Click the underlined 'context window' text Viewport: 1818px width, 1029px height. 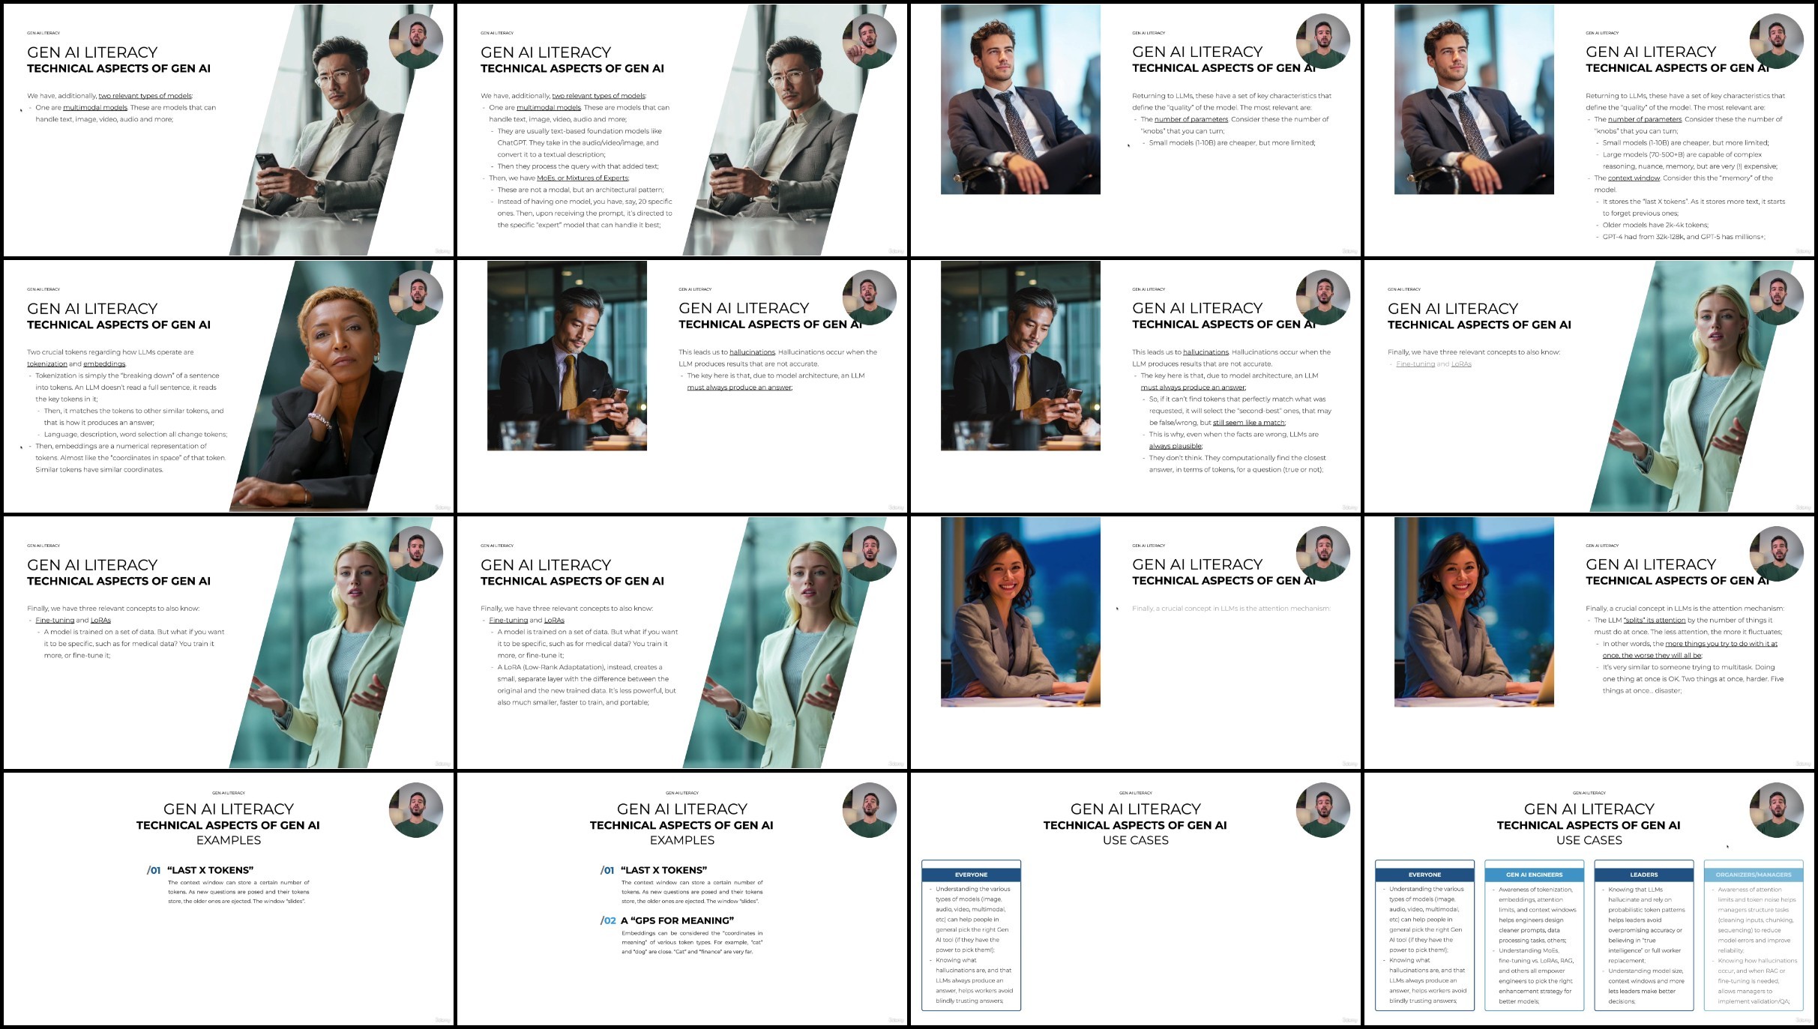coord(1634,178)
